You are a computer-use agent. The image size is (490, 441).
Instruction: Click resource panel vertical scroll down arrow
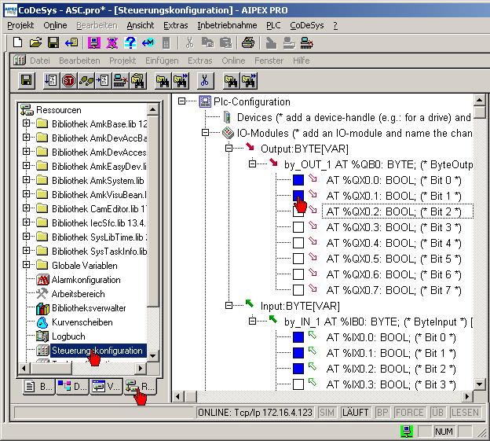tap(153, 355)
